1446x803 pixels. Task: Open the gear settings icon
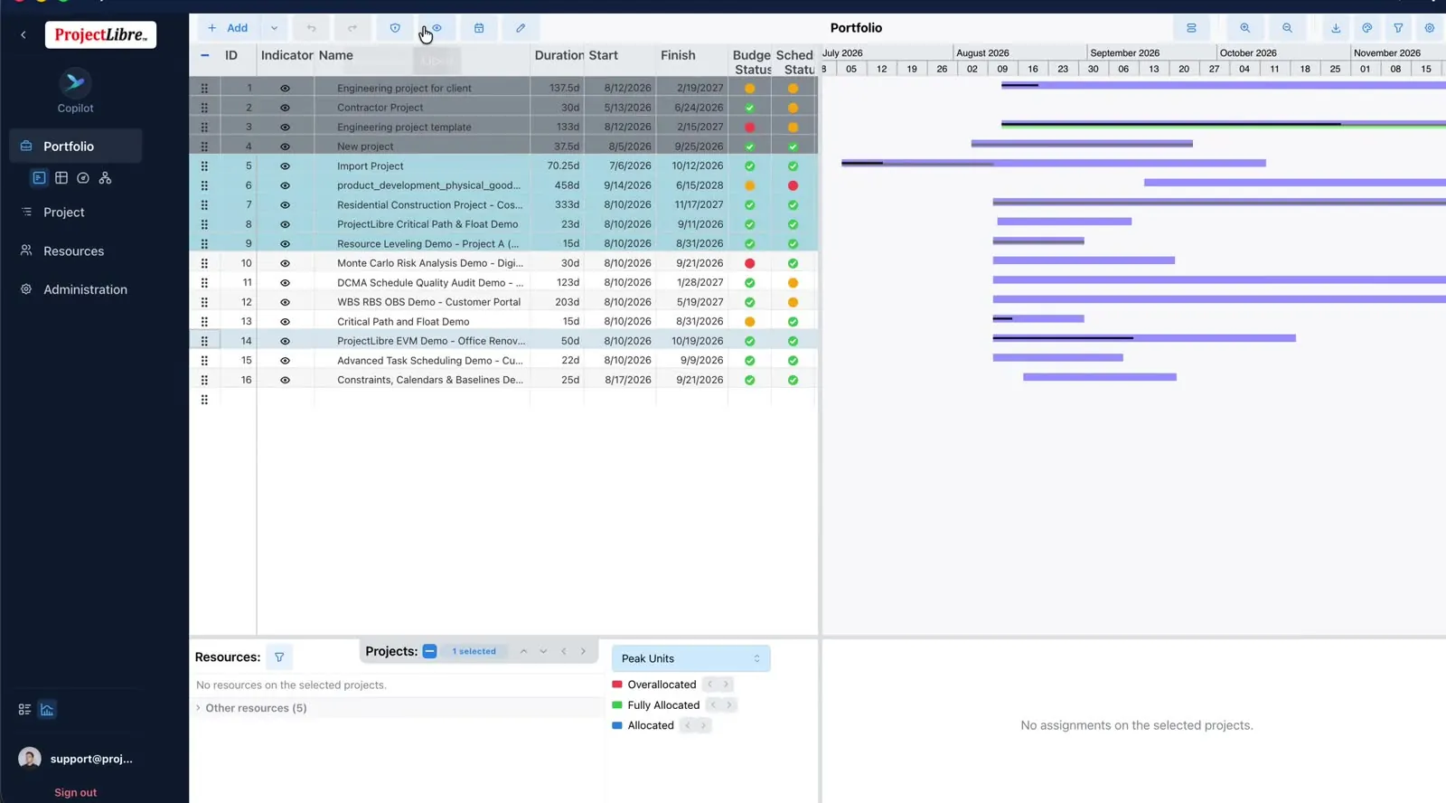pyautogui.click(x=1430, y=28)
